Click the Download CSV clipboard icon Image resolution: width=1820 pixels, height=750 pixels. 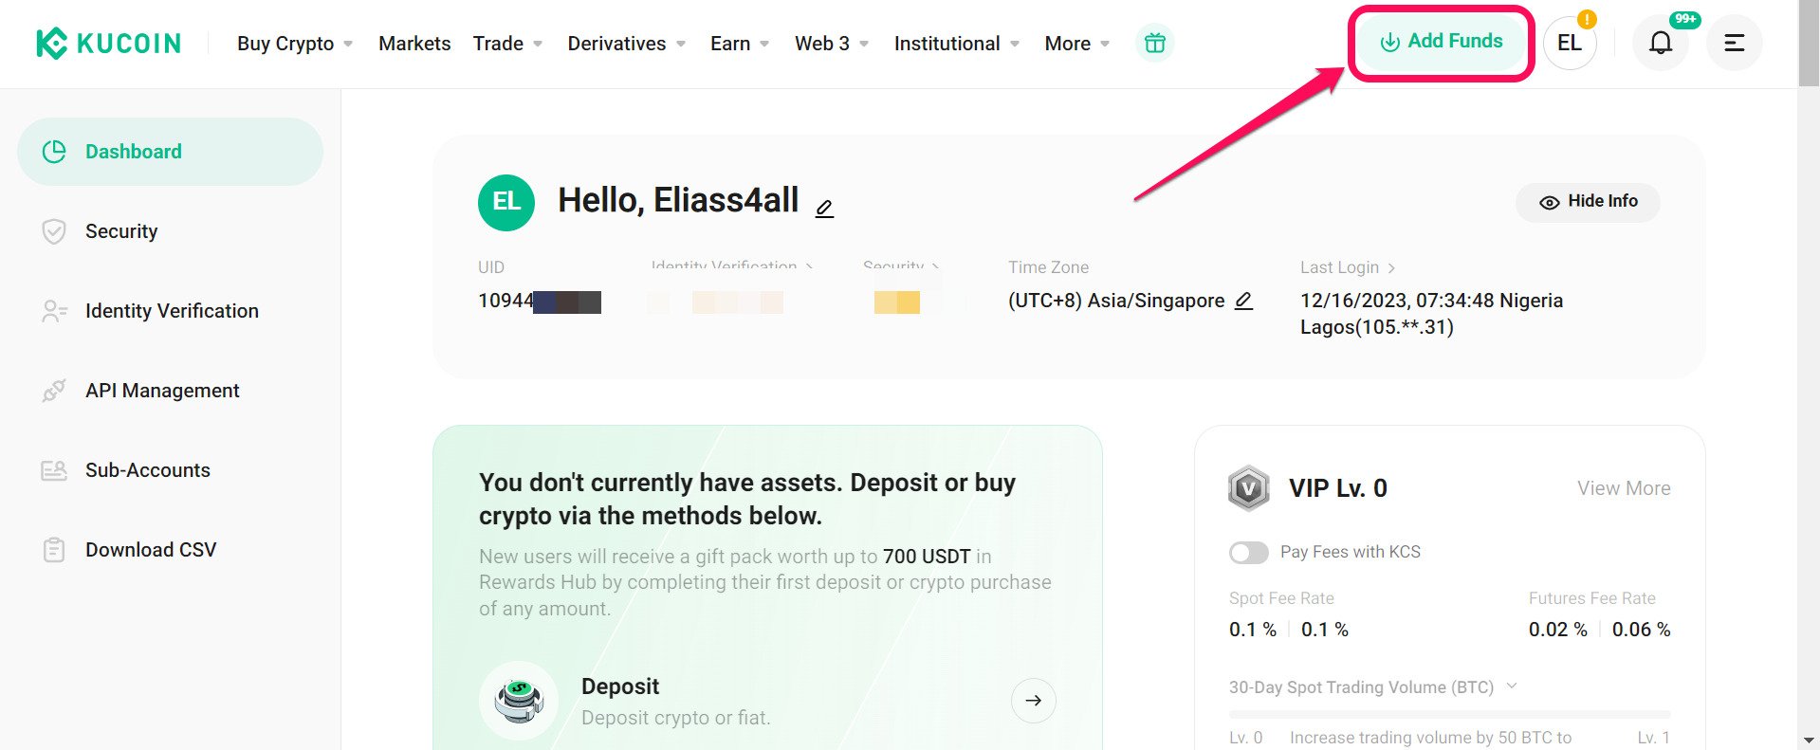[54, 550]
